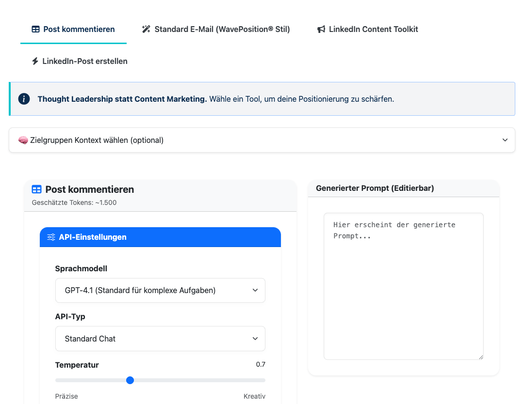Click the table icon in the Post kommentieren panel
The width and height of the screenshot is (525, 404).
tap(36, 189)
